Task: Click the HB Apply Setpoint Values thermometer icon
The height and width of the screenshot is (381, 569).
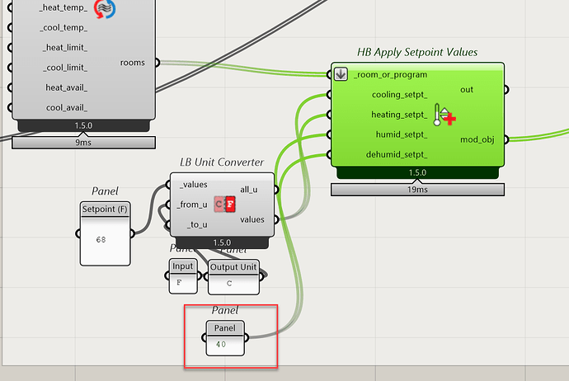Action: [x=444, y=115]
